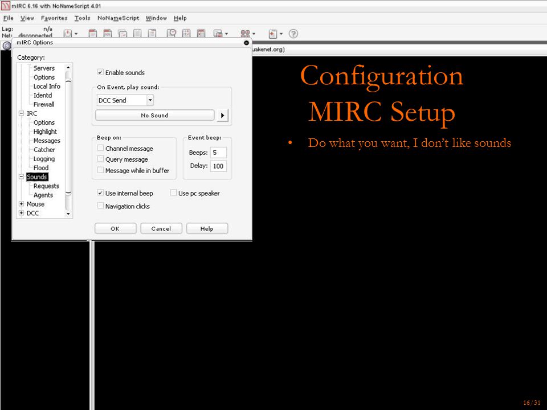The height and width of the screenshot is (410, 547).
Task: Expand the Mouse category tree node
Action: pyautogui.click(x=21, y=204)
